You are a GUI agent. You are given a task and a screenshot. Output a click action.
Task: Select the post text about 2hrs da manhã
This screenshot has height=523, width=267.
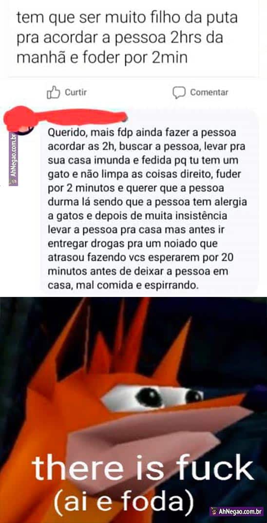click(127, 38)
